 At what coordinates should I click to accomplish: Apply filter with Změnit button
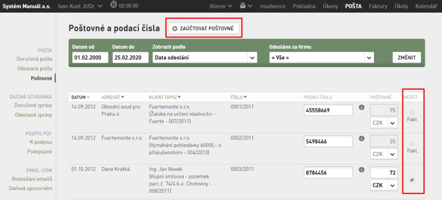[407, 58]
